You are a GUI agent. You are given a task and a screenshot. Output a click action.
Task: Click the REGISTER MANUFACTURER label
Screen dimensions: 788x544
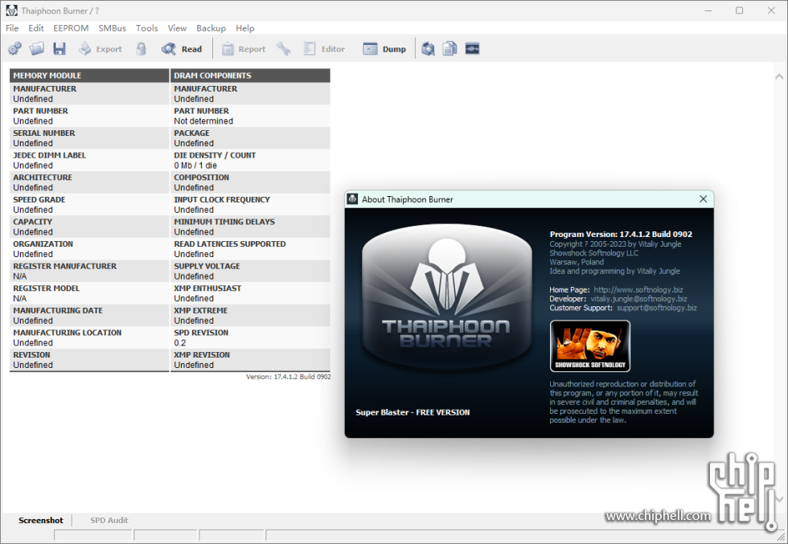point(64,266)
